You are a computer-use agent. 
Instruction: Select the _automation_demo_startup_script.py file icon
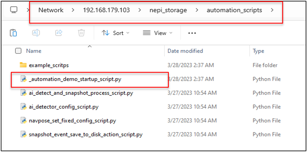coord(24,79)
